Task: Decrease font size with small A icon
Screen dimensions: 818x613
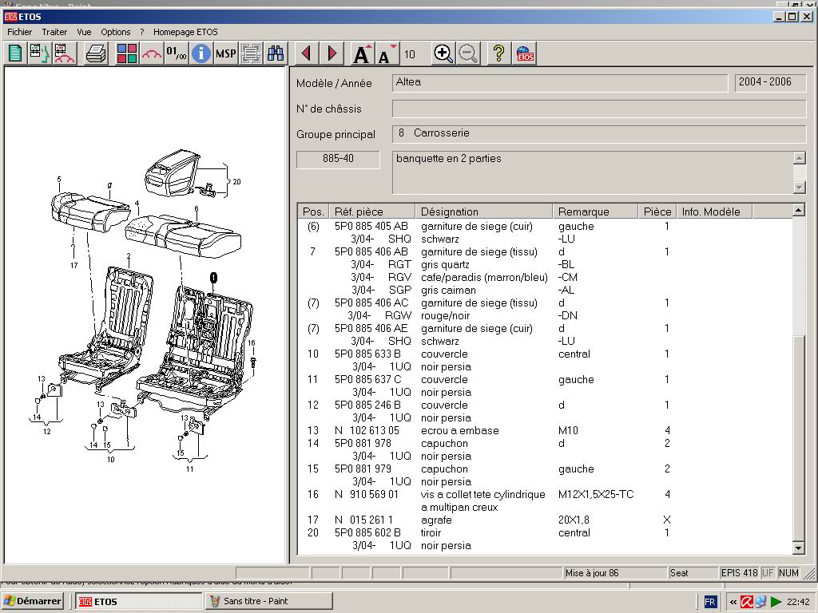Action: coord(387,53)
